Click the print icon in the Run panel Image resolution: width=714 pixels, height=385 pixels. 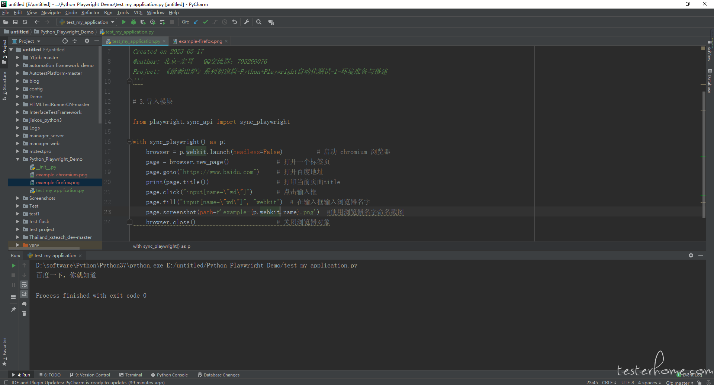pyautogui.click(x=24, y=304)
